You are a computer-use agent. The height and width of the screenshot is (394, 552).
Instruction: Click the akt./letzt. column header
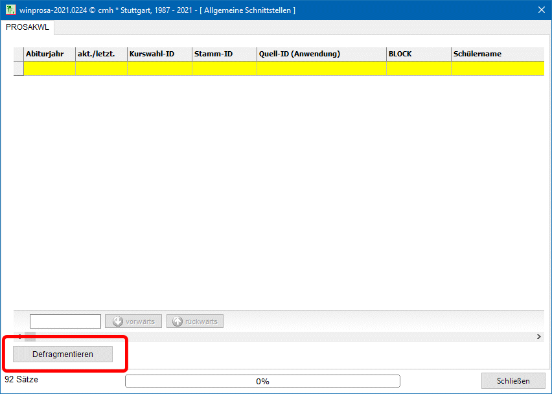coord(101,54)
